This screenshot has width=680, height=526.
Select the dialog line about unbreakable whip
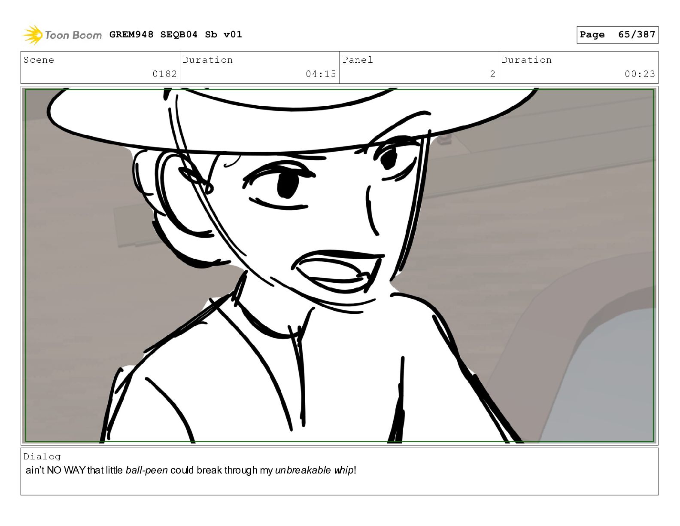pyautogui.click(x=191, y=470)
